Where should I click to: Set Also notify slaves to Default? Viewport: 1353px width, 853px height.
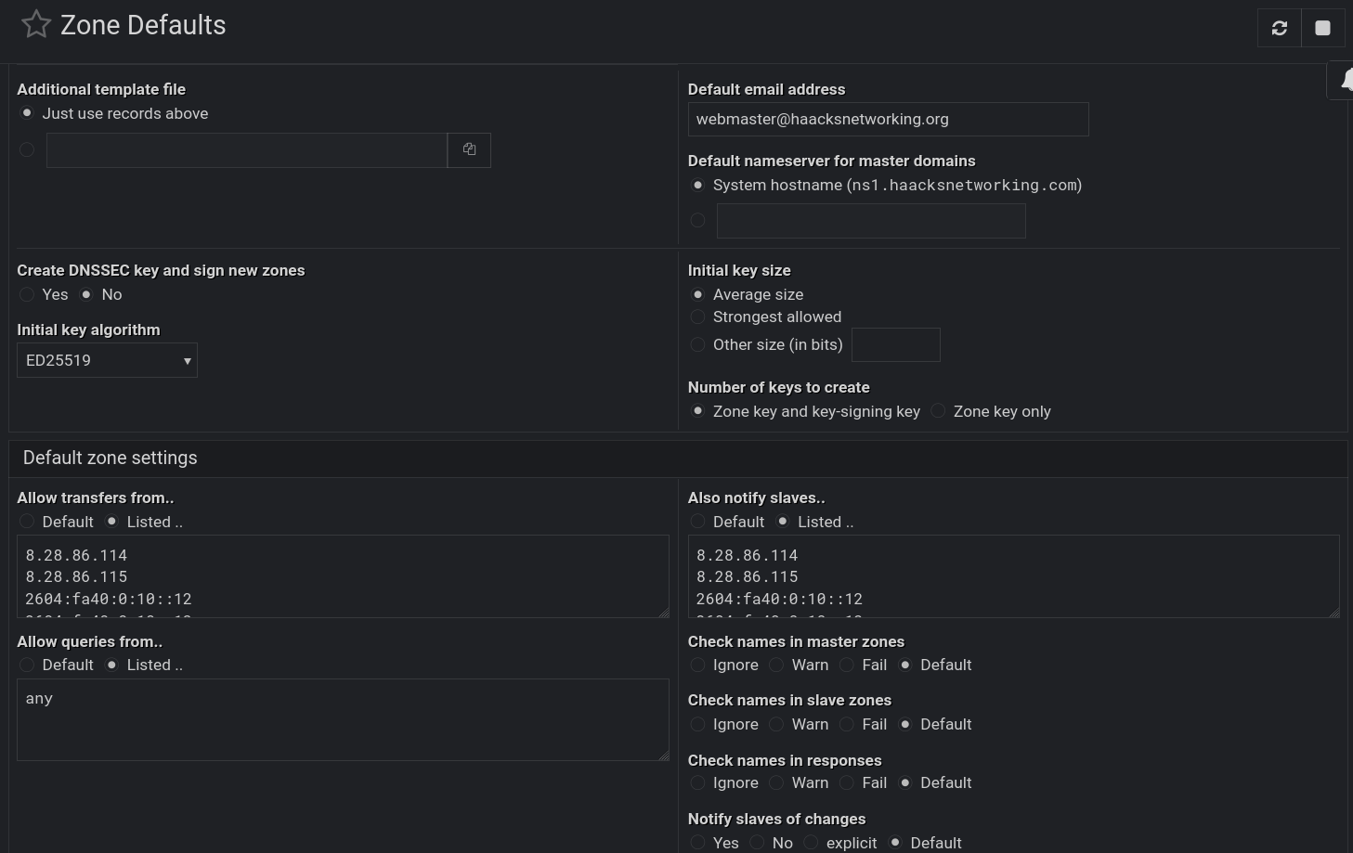[698, 523]
